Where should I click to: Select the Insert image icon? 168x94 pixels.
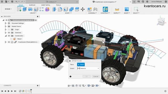[127, 9]
